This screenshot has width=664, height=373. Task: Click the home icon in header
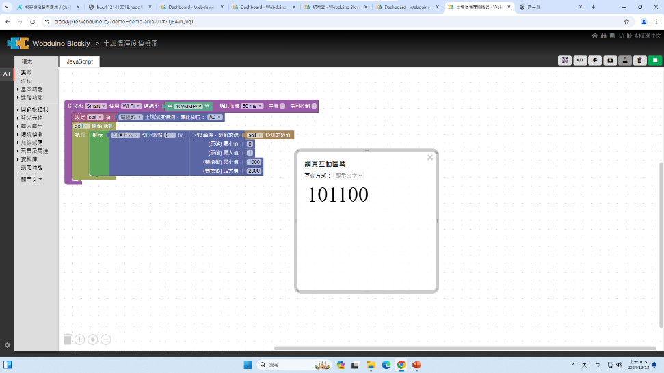coord(595,36)
